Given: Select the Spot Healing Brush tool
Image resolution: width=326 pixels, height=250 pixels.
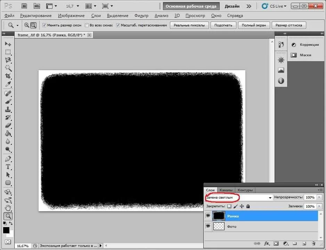Looking at the screenshot, I should [x=8, y=93].
